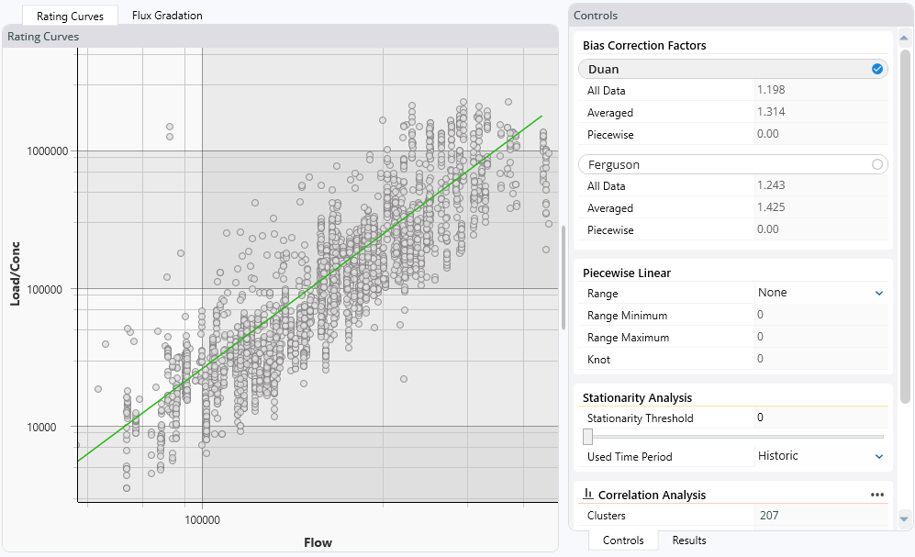Select the Ferguson bias correction option
The height and width of the screenshot is (557, 915).
click(876, 164)
